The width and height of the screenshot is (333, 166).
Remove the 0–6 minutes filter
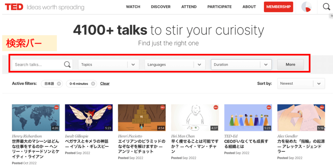(x=93, y=84)
